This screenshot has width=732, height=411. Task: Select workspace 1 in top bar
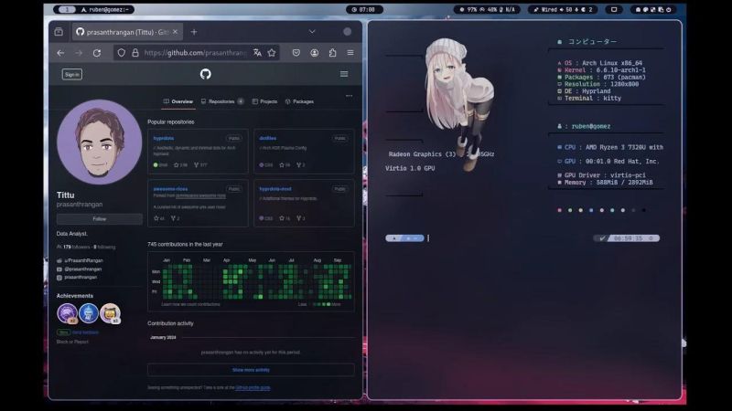67,9
